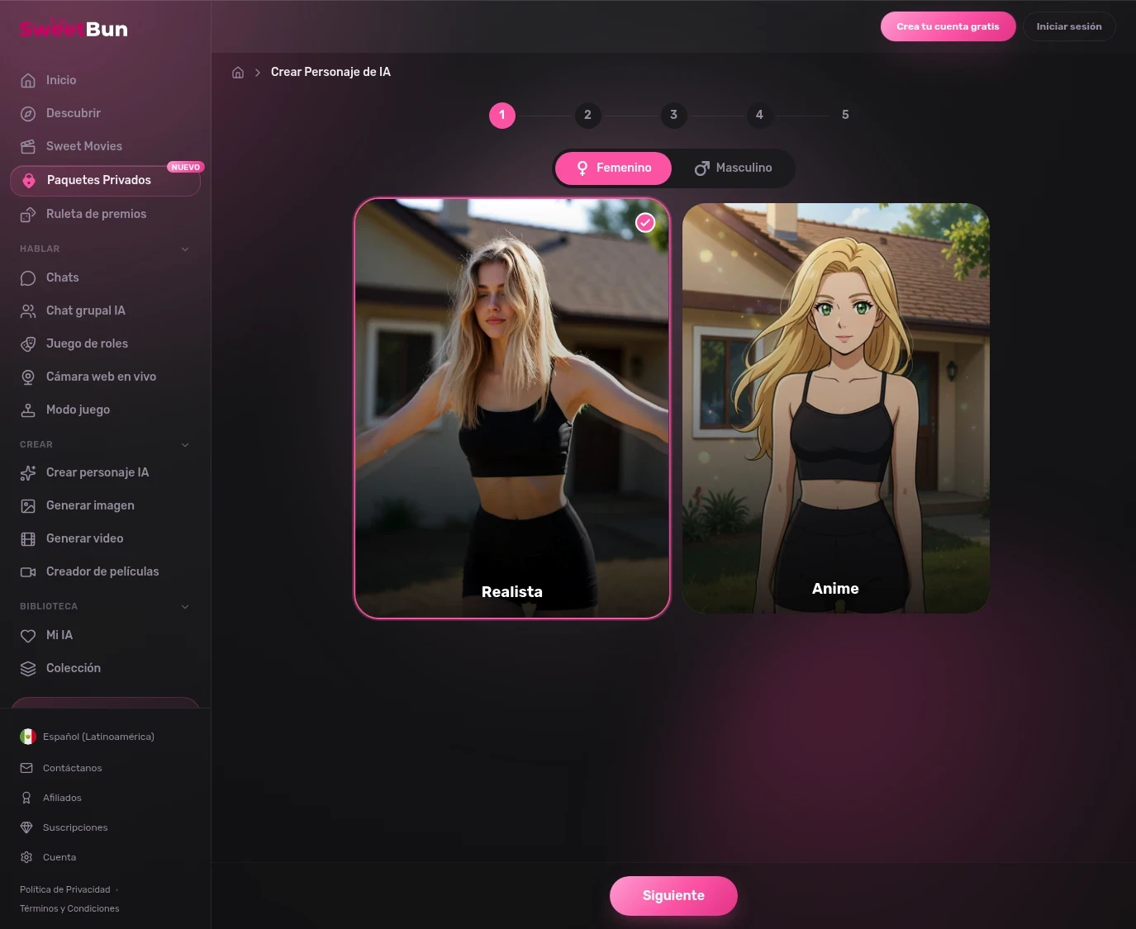Click the Descubrir compass icon
The image size is (1136, 929).
pos(28,113)
